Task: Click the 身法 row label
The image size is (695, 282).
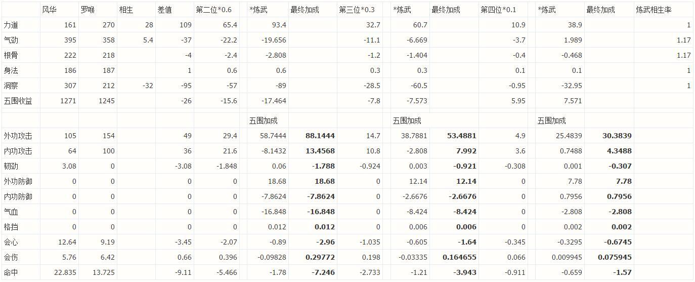Action: [x=11, y=70]
